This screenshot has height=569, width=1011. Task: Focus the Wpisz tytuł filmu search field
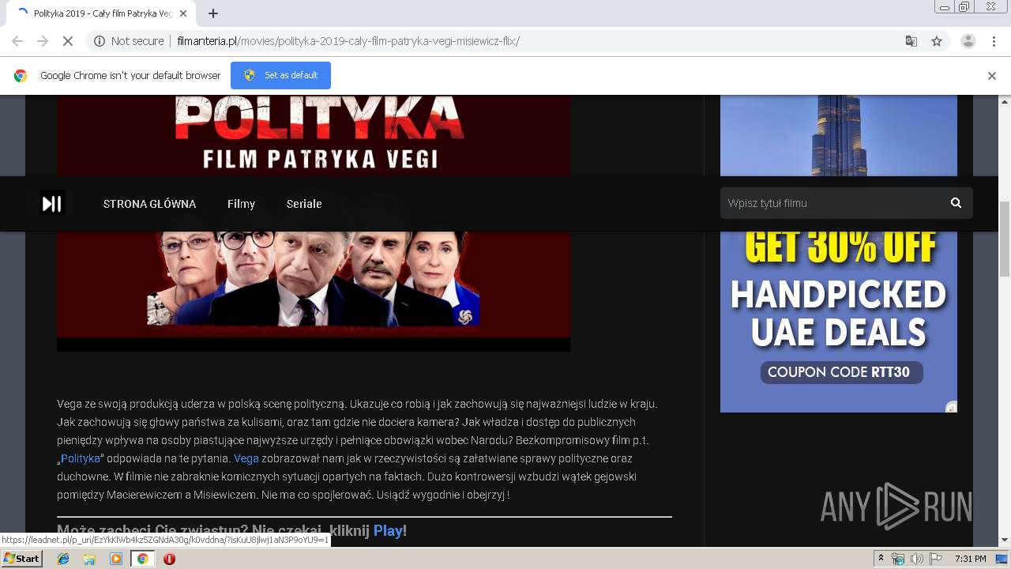[833, 203]
